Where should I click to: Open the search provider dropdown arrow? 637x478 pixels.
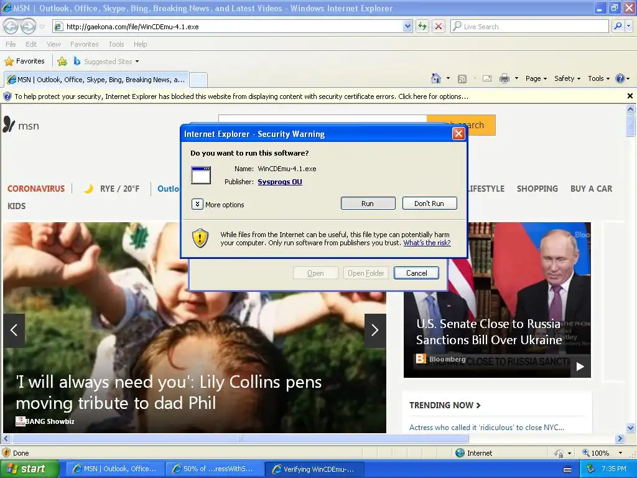point(628,26)
